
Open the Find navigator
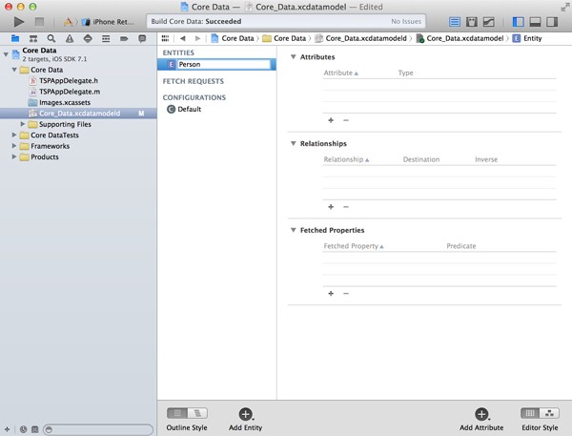[51, 38]
